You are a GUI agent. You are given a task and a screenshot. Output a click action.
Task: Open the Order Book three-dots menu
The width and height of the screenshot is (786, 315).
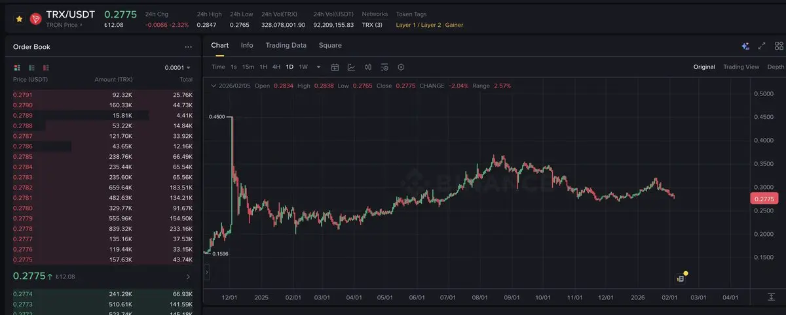coord(189,47)
